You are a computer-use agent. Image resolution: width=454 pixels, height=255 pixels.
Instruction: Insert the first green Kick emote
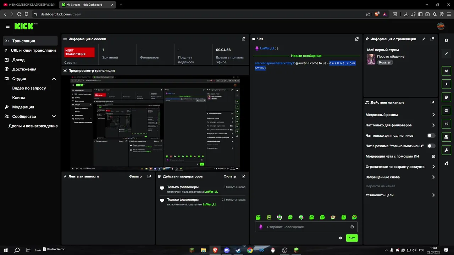pos(258,217)
